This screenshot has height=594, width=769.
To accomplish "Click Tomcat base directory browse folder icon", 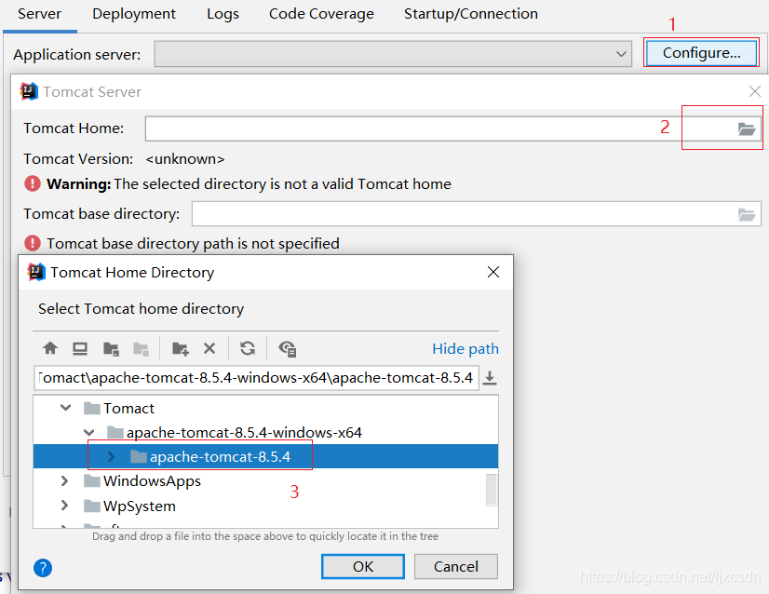I will tap(747, 214).
